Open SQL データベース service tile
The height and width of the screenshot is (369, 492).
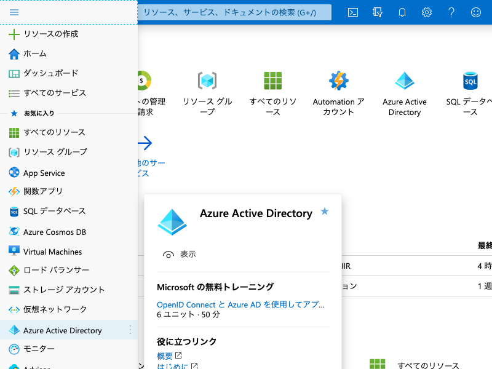click(470, 93)
